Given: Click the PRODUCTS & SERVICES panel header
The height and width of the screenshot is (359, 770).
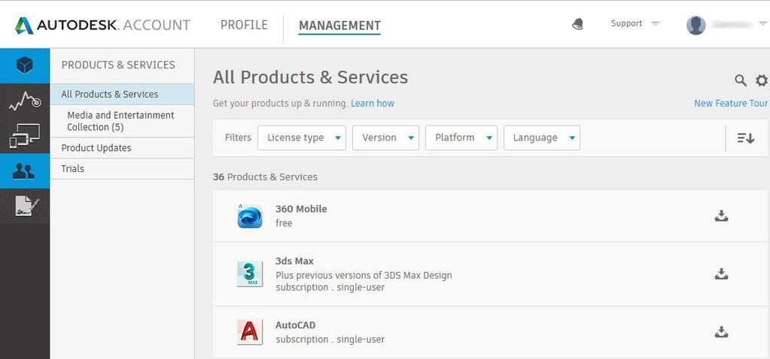Looking at the screenshot, I should tap(118, 65).
